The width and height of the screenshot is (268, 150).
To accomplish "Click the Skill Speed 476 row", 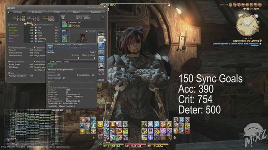I will (x=21, y=67).
